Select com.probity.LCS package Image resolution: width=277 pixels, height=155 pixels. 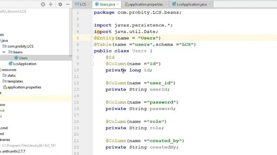(x=20, y=46)
